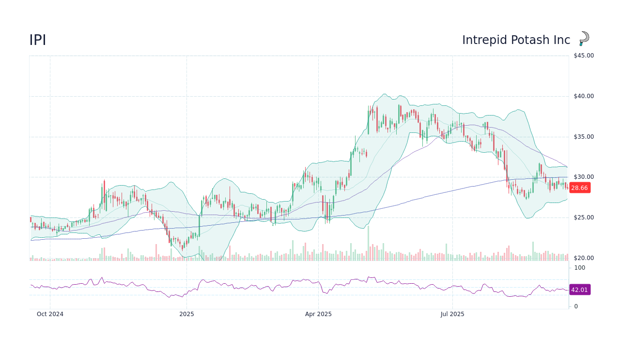This screenshot has height=348, width=620.
Task: Click the purple 42.01 RSI value badge
Action: (x=579, y=290)
